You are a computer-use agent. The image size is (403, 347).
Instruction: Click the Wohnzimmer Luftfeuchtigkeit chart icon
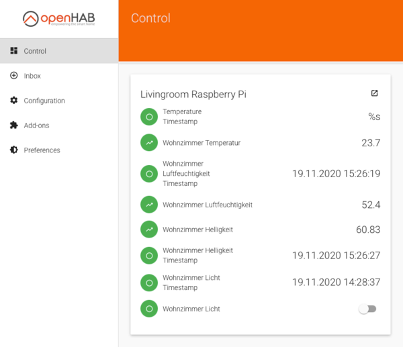[149, 205]
